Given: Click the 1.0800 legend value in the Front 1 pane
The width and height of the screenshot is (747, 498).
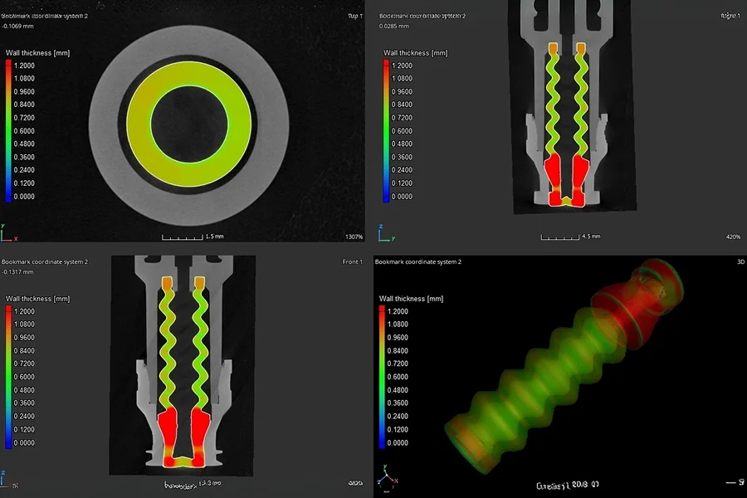Looking at the screenshot, I should coord(24,325).
